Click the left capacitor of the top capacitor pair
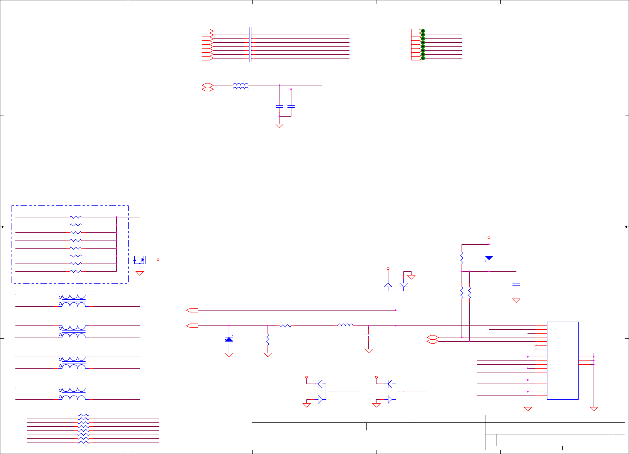 point(279,106)
